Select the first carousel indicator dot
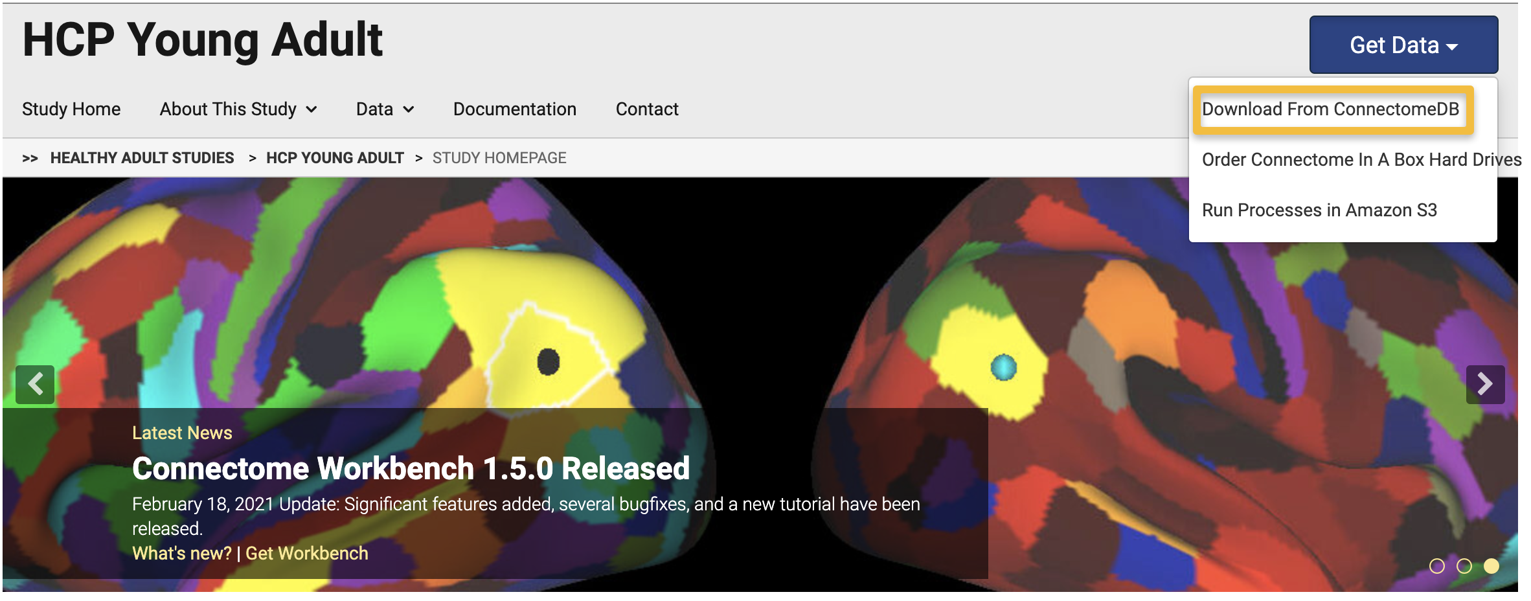Screen dimensions: 1531x601 click(x=1436, y=566)
